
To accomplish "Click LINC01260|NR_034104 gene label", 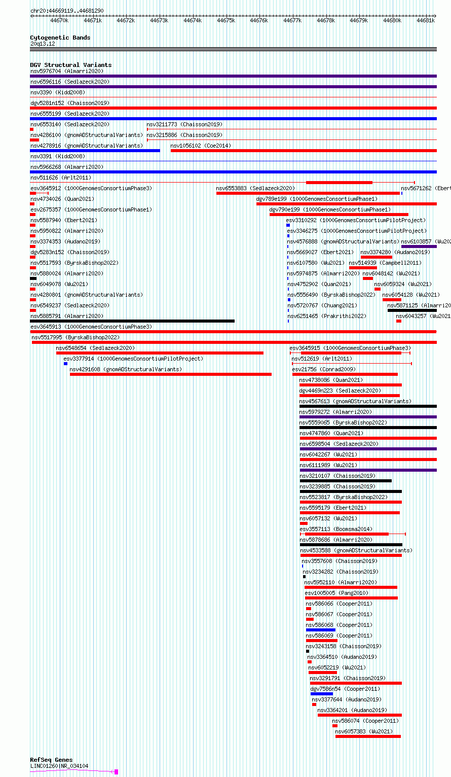I will (x=59, y=766).
